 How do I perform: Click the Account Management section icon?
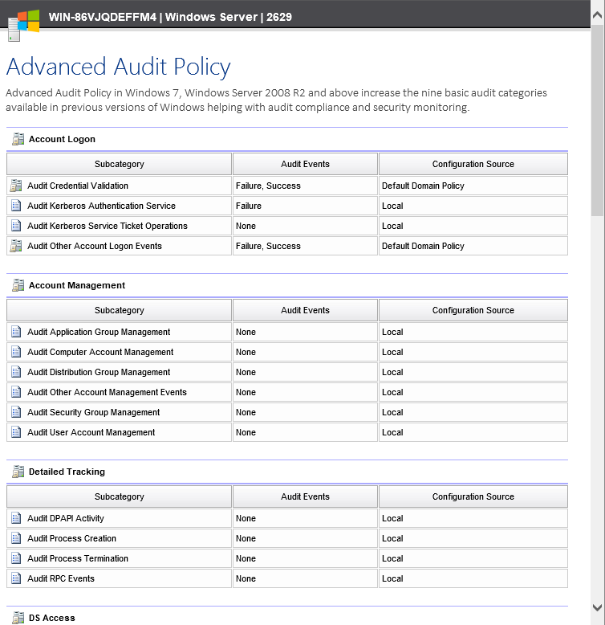[x=18, y=285]
